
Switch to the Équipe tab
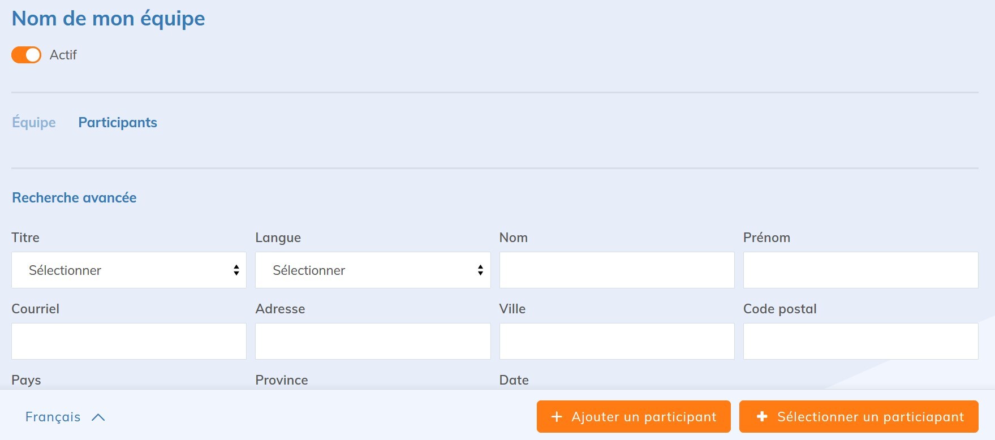coord(34,123)
